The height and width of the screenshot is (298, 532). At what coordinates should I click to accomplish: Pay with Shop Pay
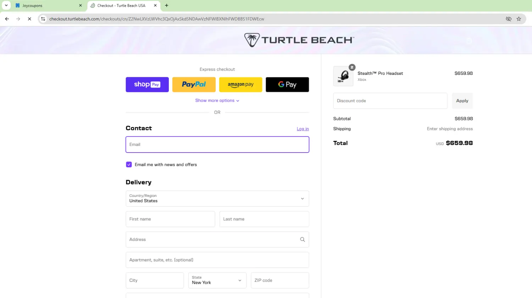(x=147, y=84)
